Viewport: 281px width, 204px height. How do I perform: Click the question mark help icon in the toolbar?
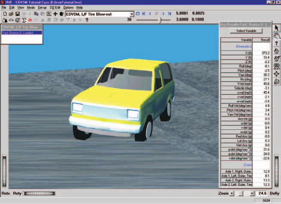point(87,20)
